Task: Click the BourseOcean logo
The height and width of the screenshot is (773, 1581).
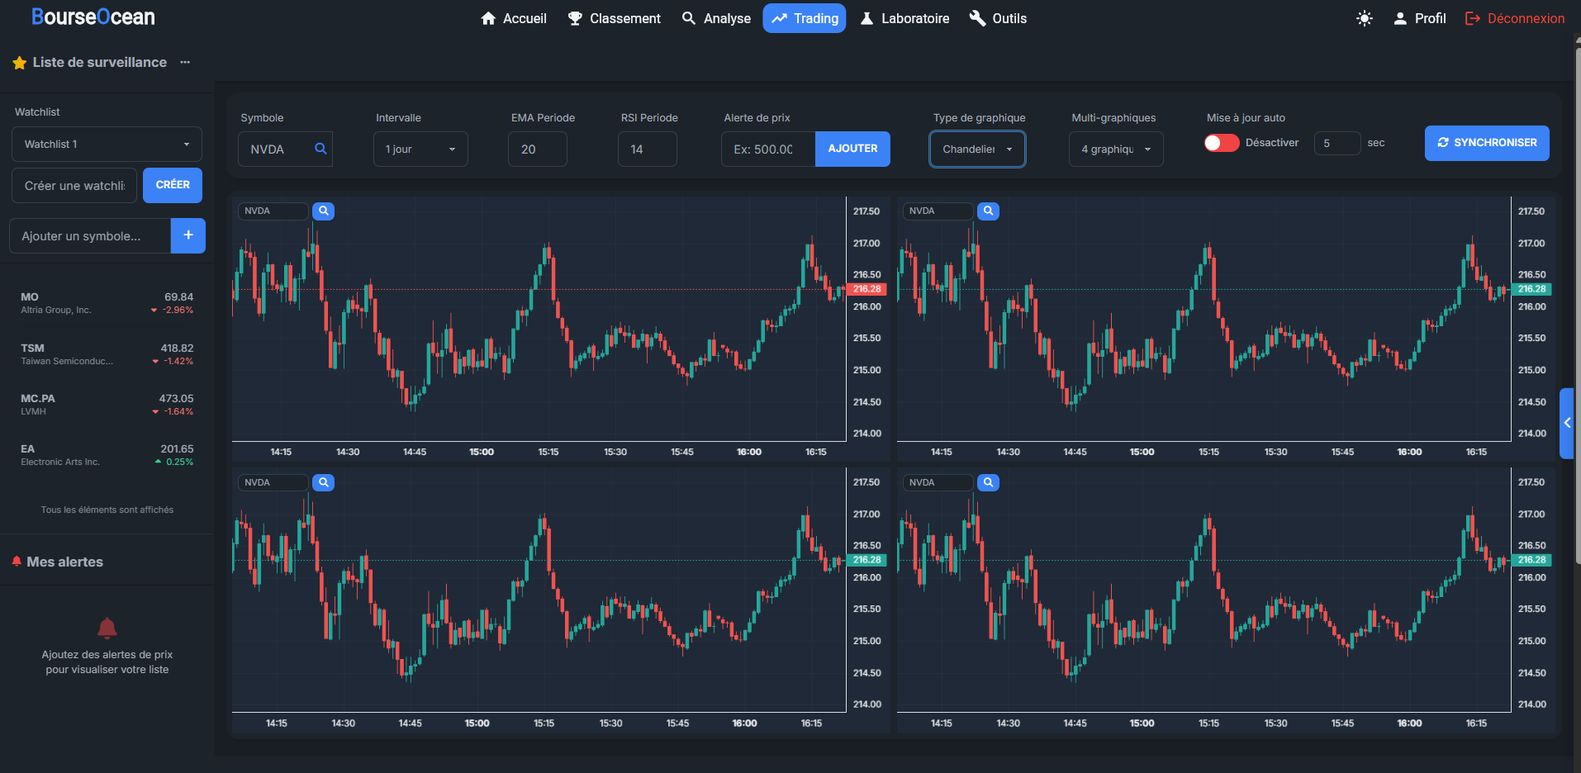Action: 93,17
